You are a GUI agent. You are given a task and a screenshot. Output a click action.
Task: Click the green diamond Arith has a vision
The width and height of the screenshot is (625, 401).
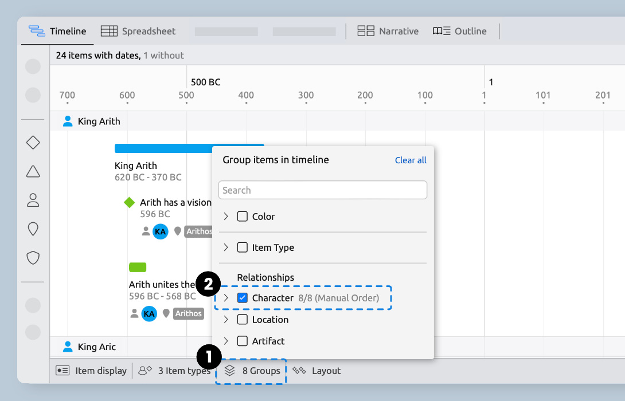tap(129, 202)
